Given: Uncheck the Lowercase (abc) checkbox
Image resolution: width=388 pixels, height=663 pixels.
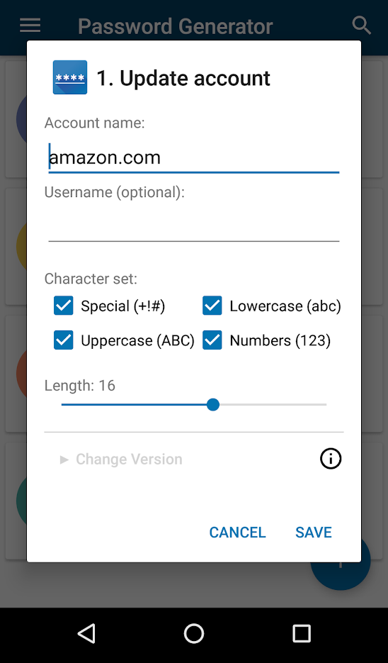Looking at the screenshot, I should point(212,306).
